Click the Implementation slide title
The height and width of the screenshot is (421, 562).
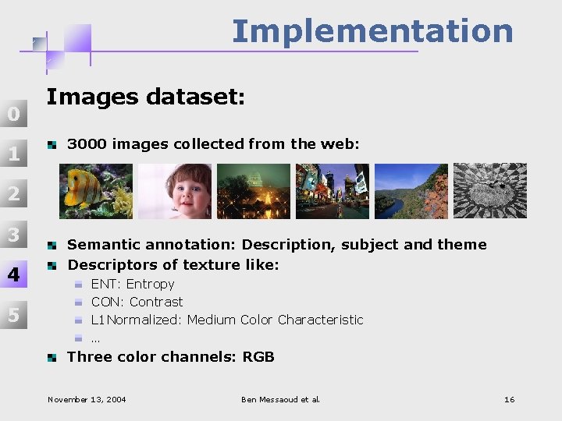(x=373, y=31)
